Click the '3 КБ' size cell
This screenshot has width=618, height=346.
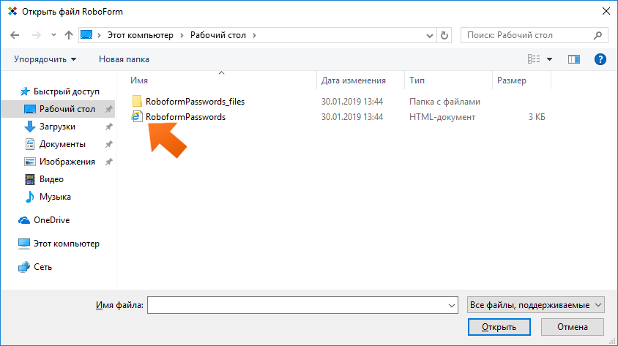pos(537,117)
